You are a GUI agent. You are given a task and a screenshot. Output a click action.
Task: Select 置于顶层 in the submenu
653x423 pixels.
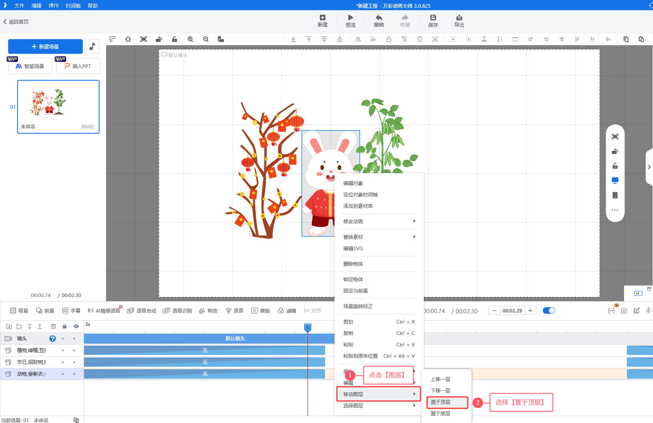(441, 402)
